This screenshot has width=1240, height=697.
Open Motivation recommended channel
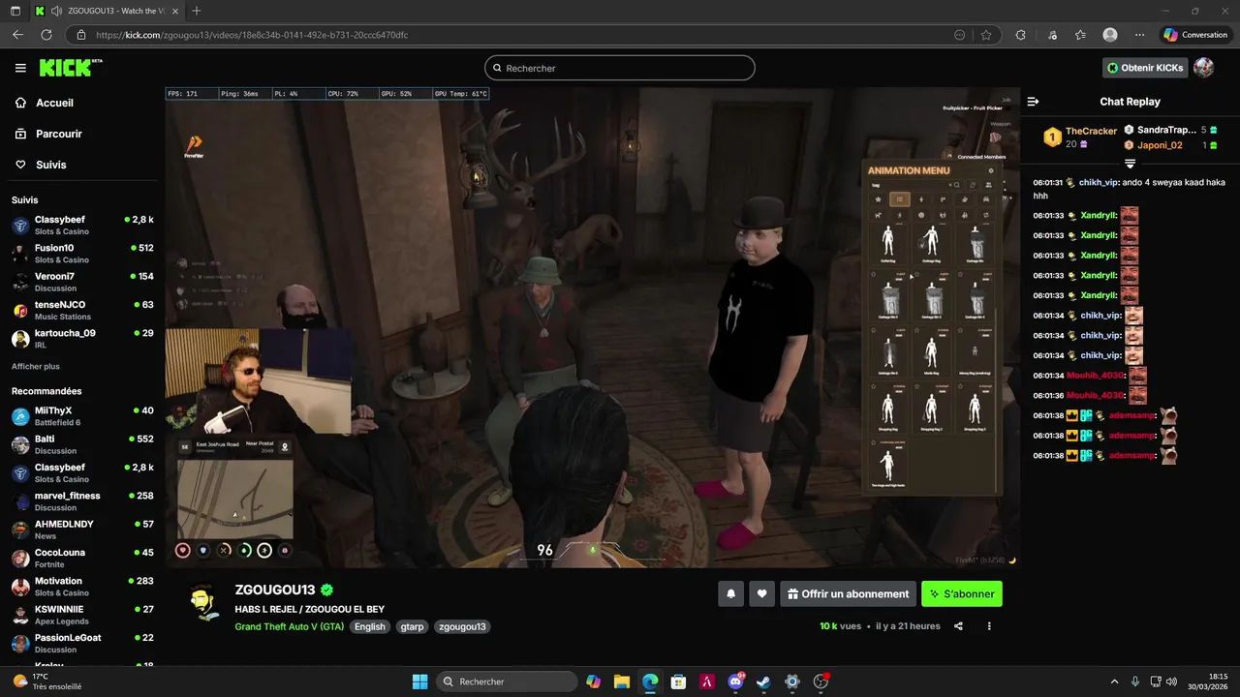pos(82,587)
